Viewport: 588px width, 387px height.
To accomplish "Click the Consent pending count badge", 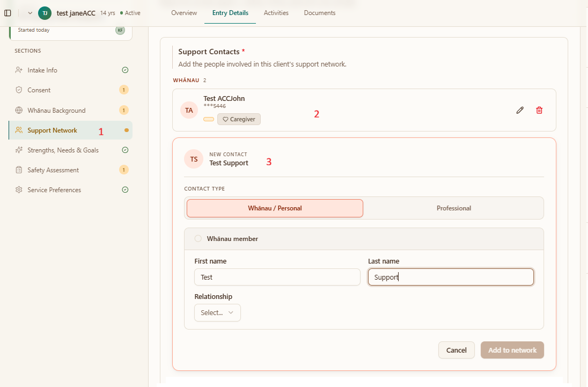I will 124,90.
